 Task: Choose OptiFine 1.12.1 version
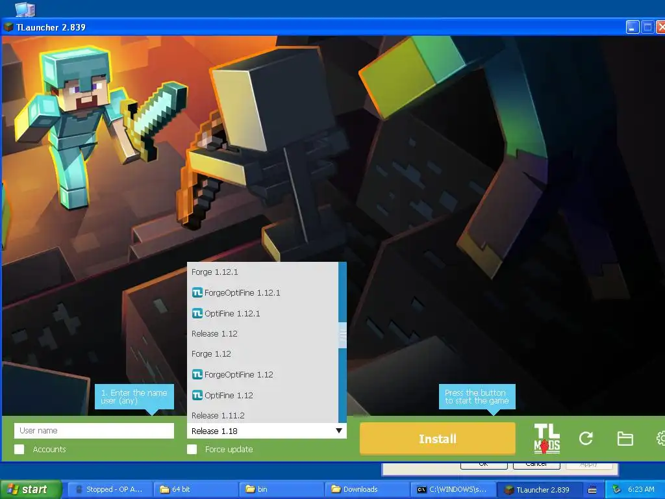pos(262,313)
